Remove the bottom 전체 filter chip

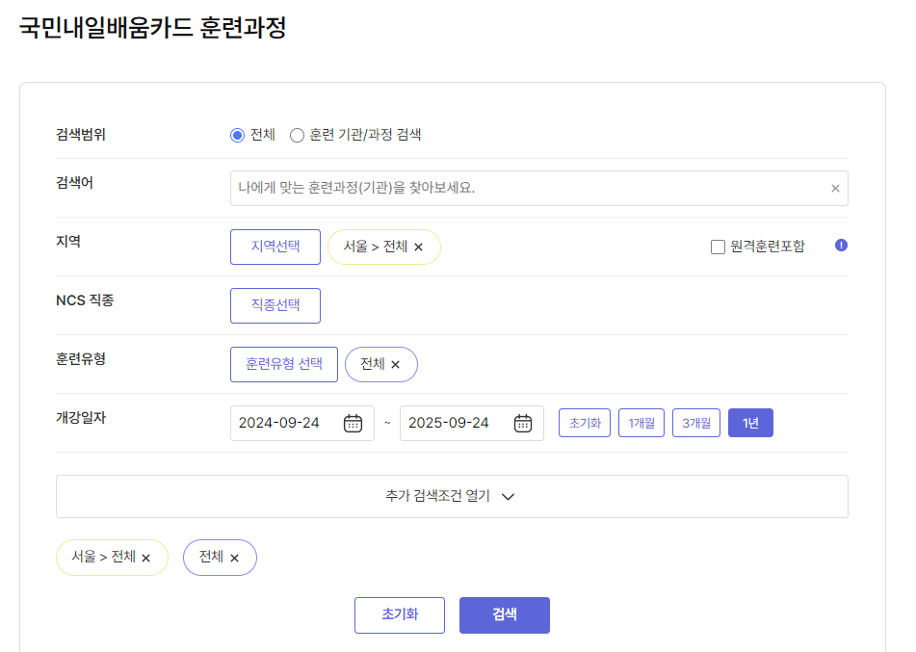[x=237, y=558]
